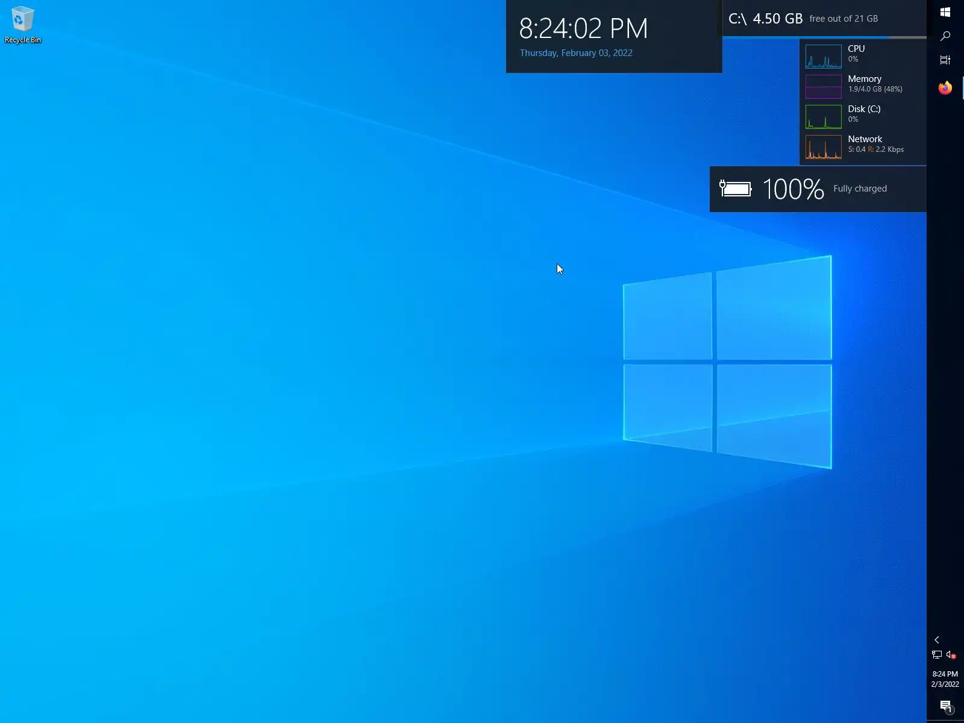Click the 'Fully charged' status text

pyautogui.click(x=860, y=189)
